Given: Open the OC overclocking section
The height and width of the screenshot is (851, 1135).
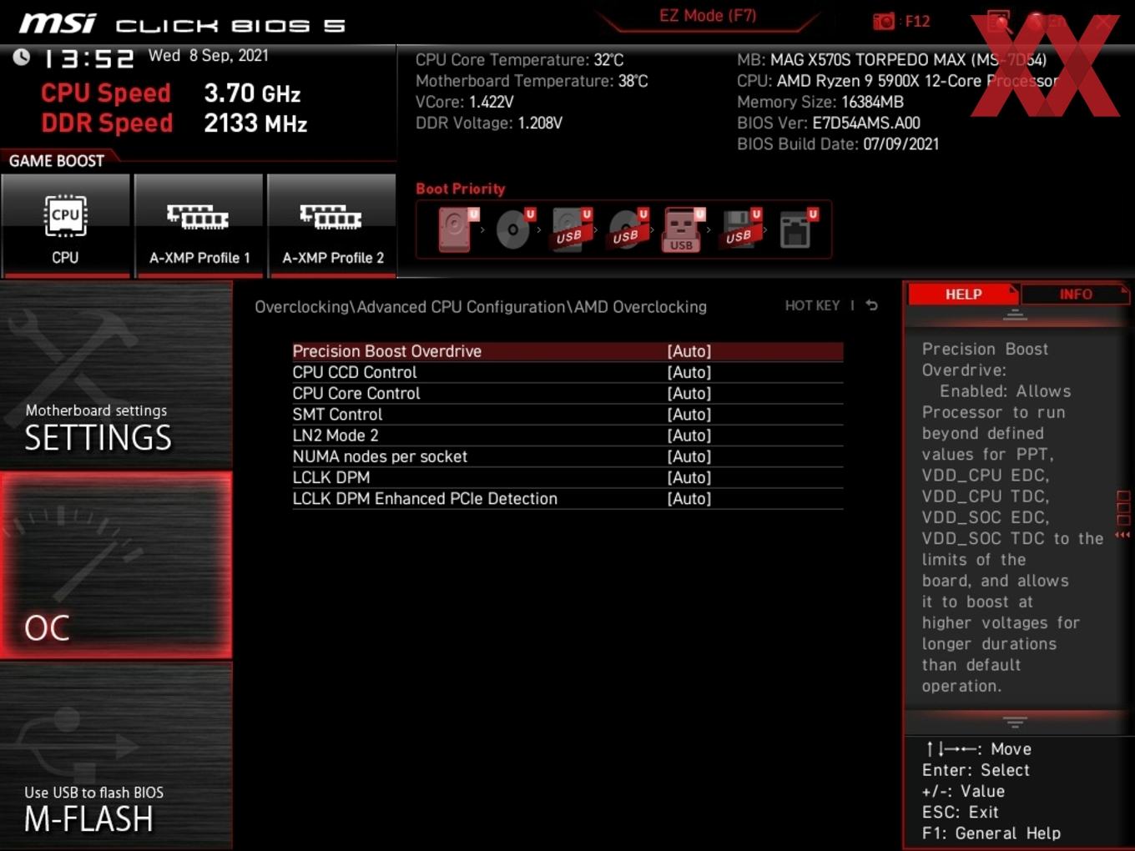Looking at the screenshot, I should [x=116, y=566].
